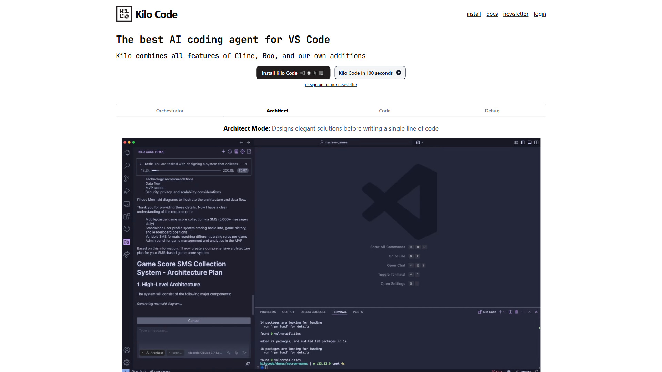Open the Live Share icon in the activity bar
The width and height of the screenshot is (662, 372).
[127, 255]
